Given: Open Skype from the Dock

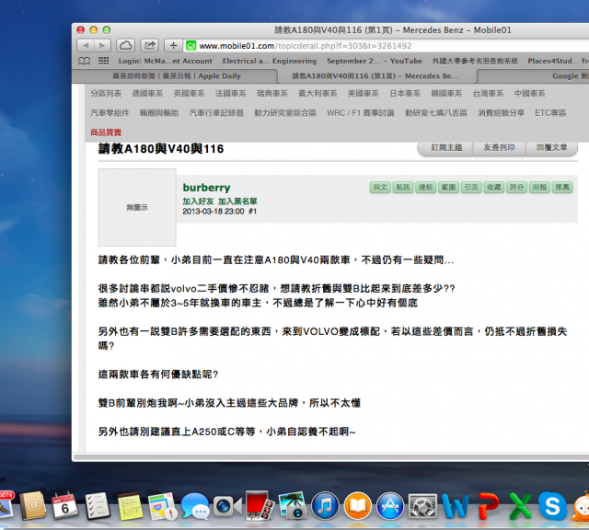Looking at the screenshot, I should click(x=552, y=505).
